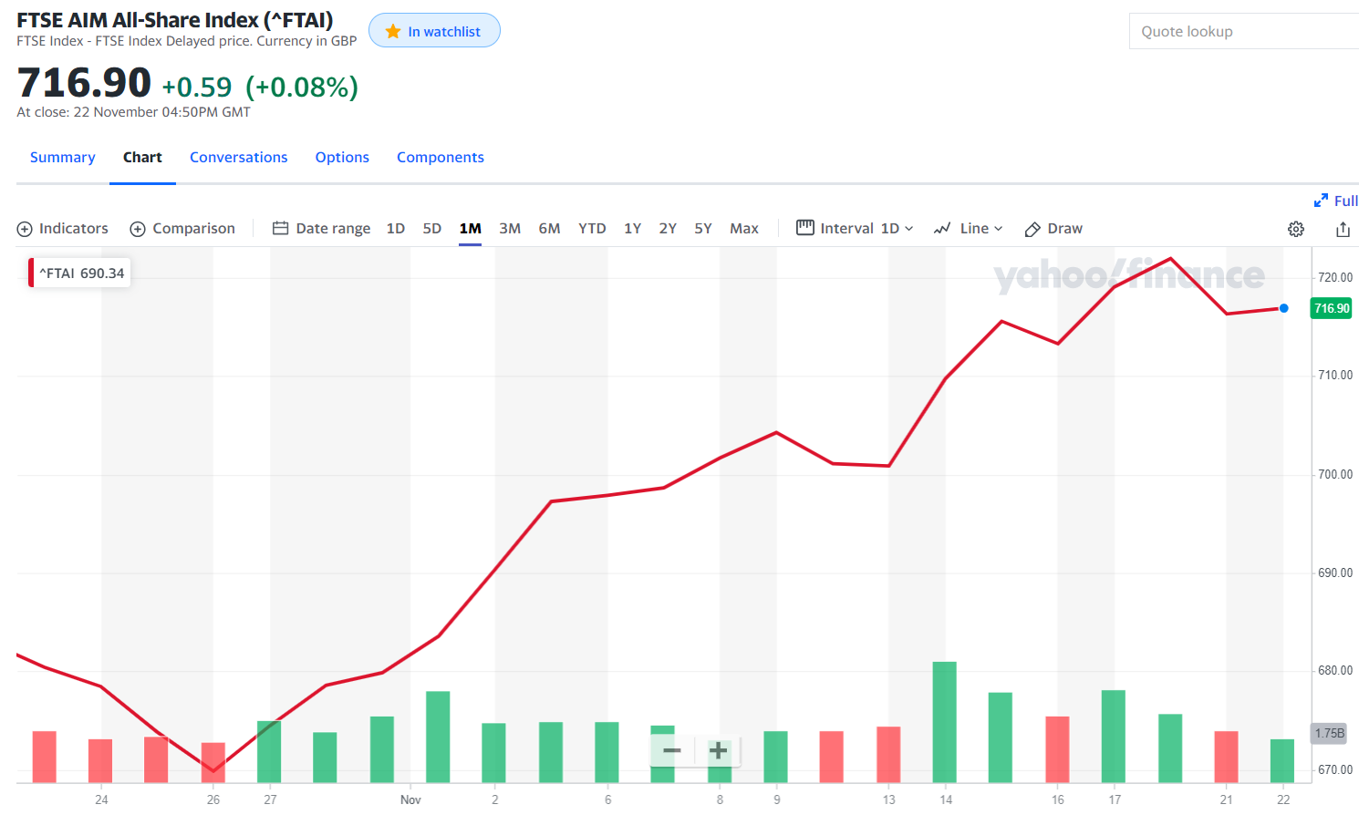Open the Components tab

[441, 157]
